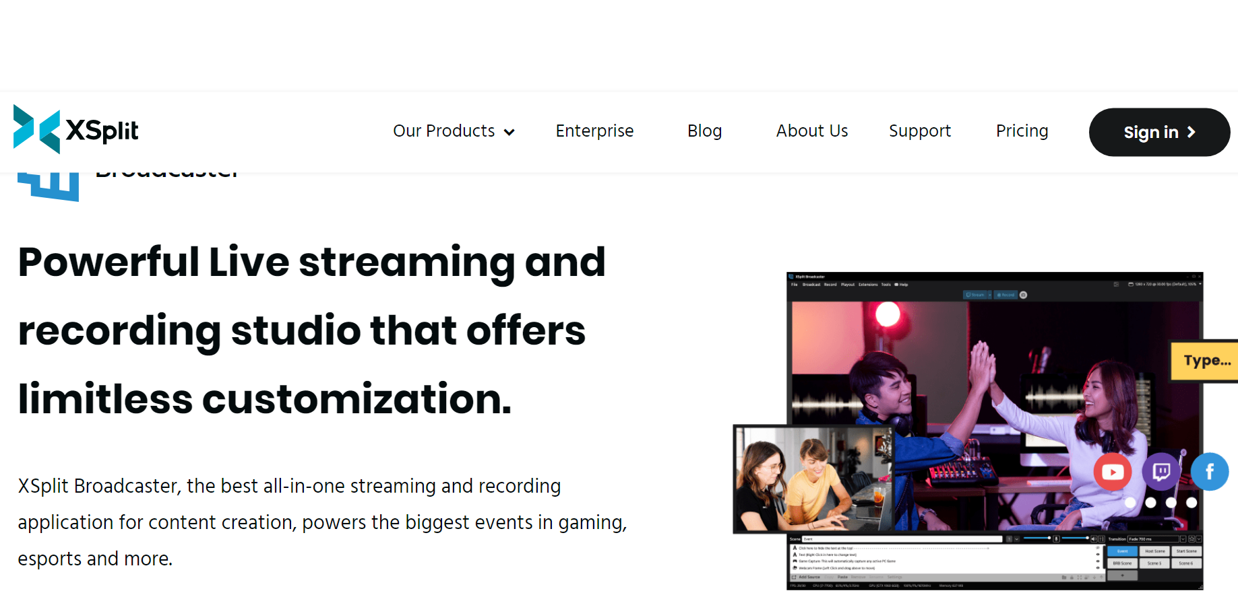Viewport: 1238px width, 597px height.
Task: Click Add Source in the Broadcaster image
Action: pyautogui.click(x=805, y=577)
